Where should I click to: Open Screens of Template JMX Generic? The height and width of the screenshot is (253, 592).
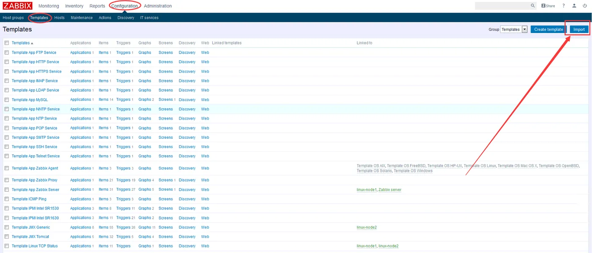pos(166,227)
